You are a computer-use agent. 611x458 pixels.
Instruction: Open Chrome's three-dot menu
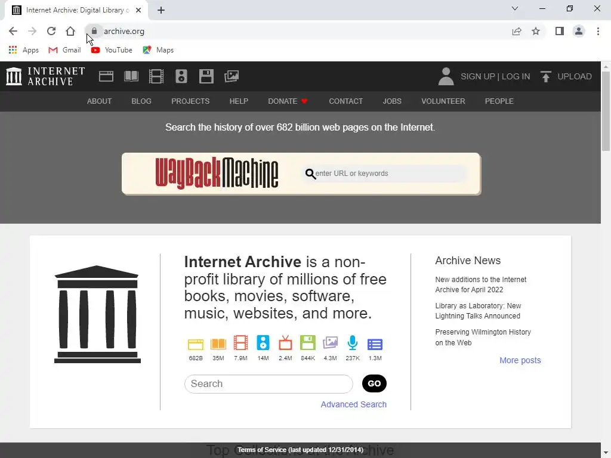click(x=598, y=31)
